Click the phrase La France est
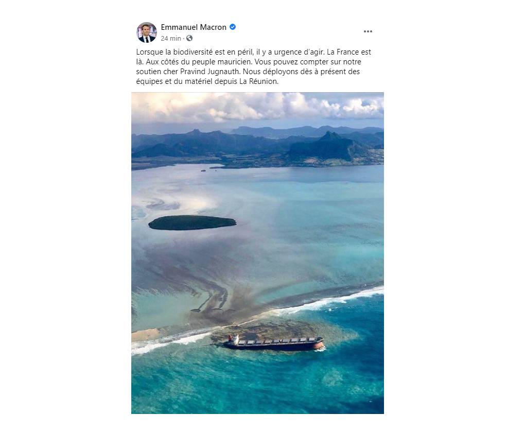Viewport: 524px width, 432px height. [x=349, y=52]
